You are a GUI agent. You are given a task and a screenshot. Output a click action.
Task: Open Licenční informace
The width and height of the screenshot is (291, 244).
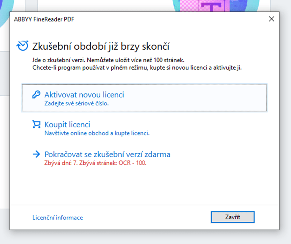[57, 217]
